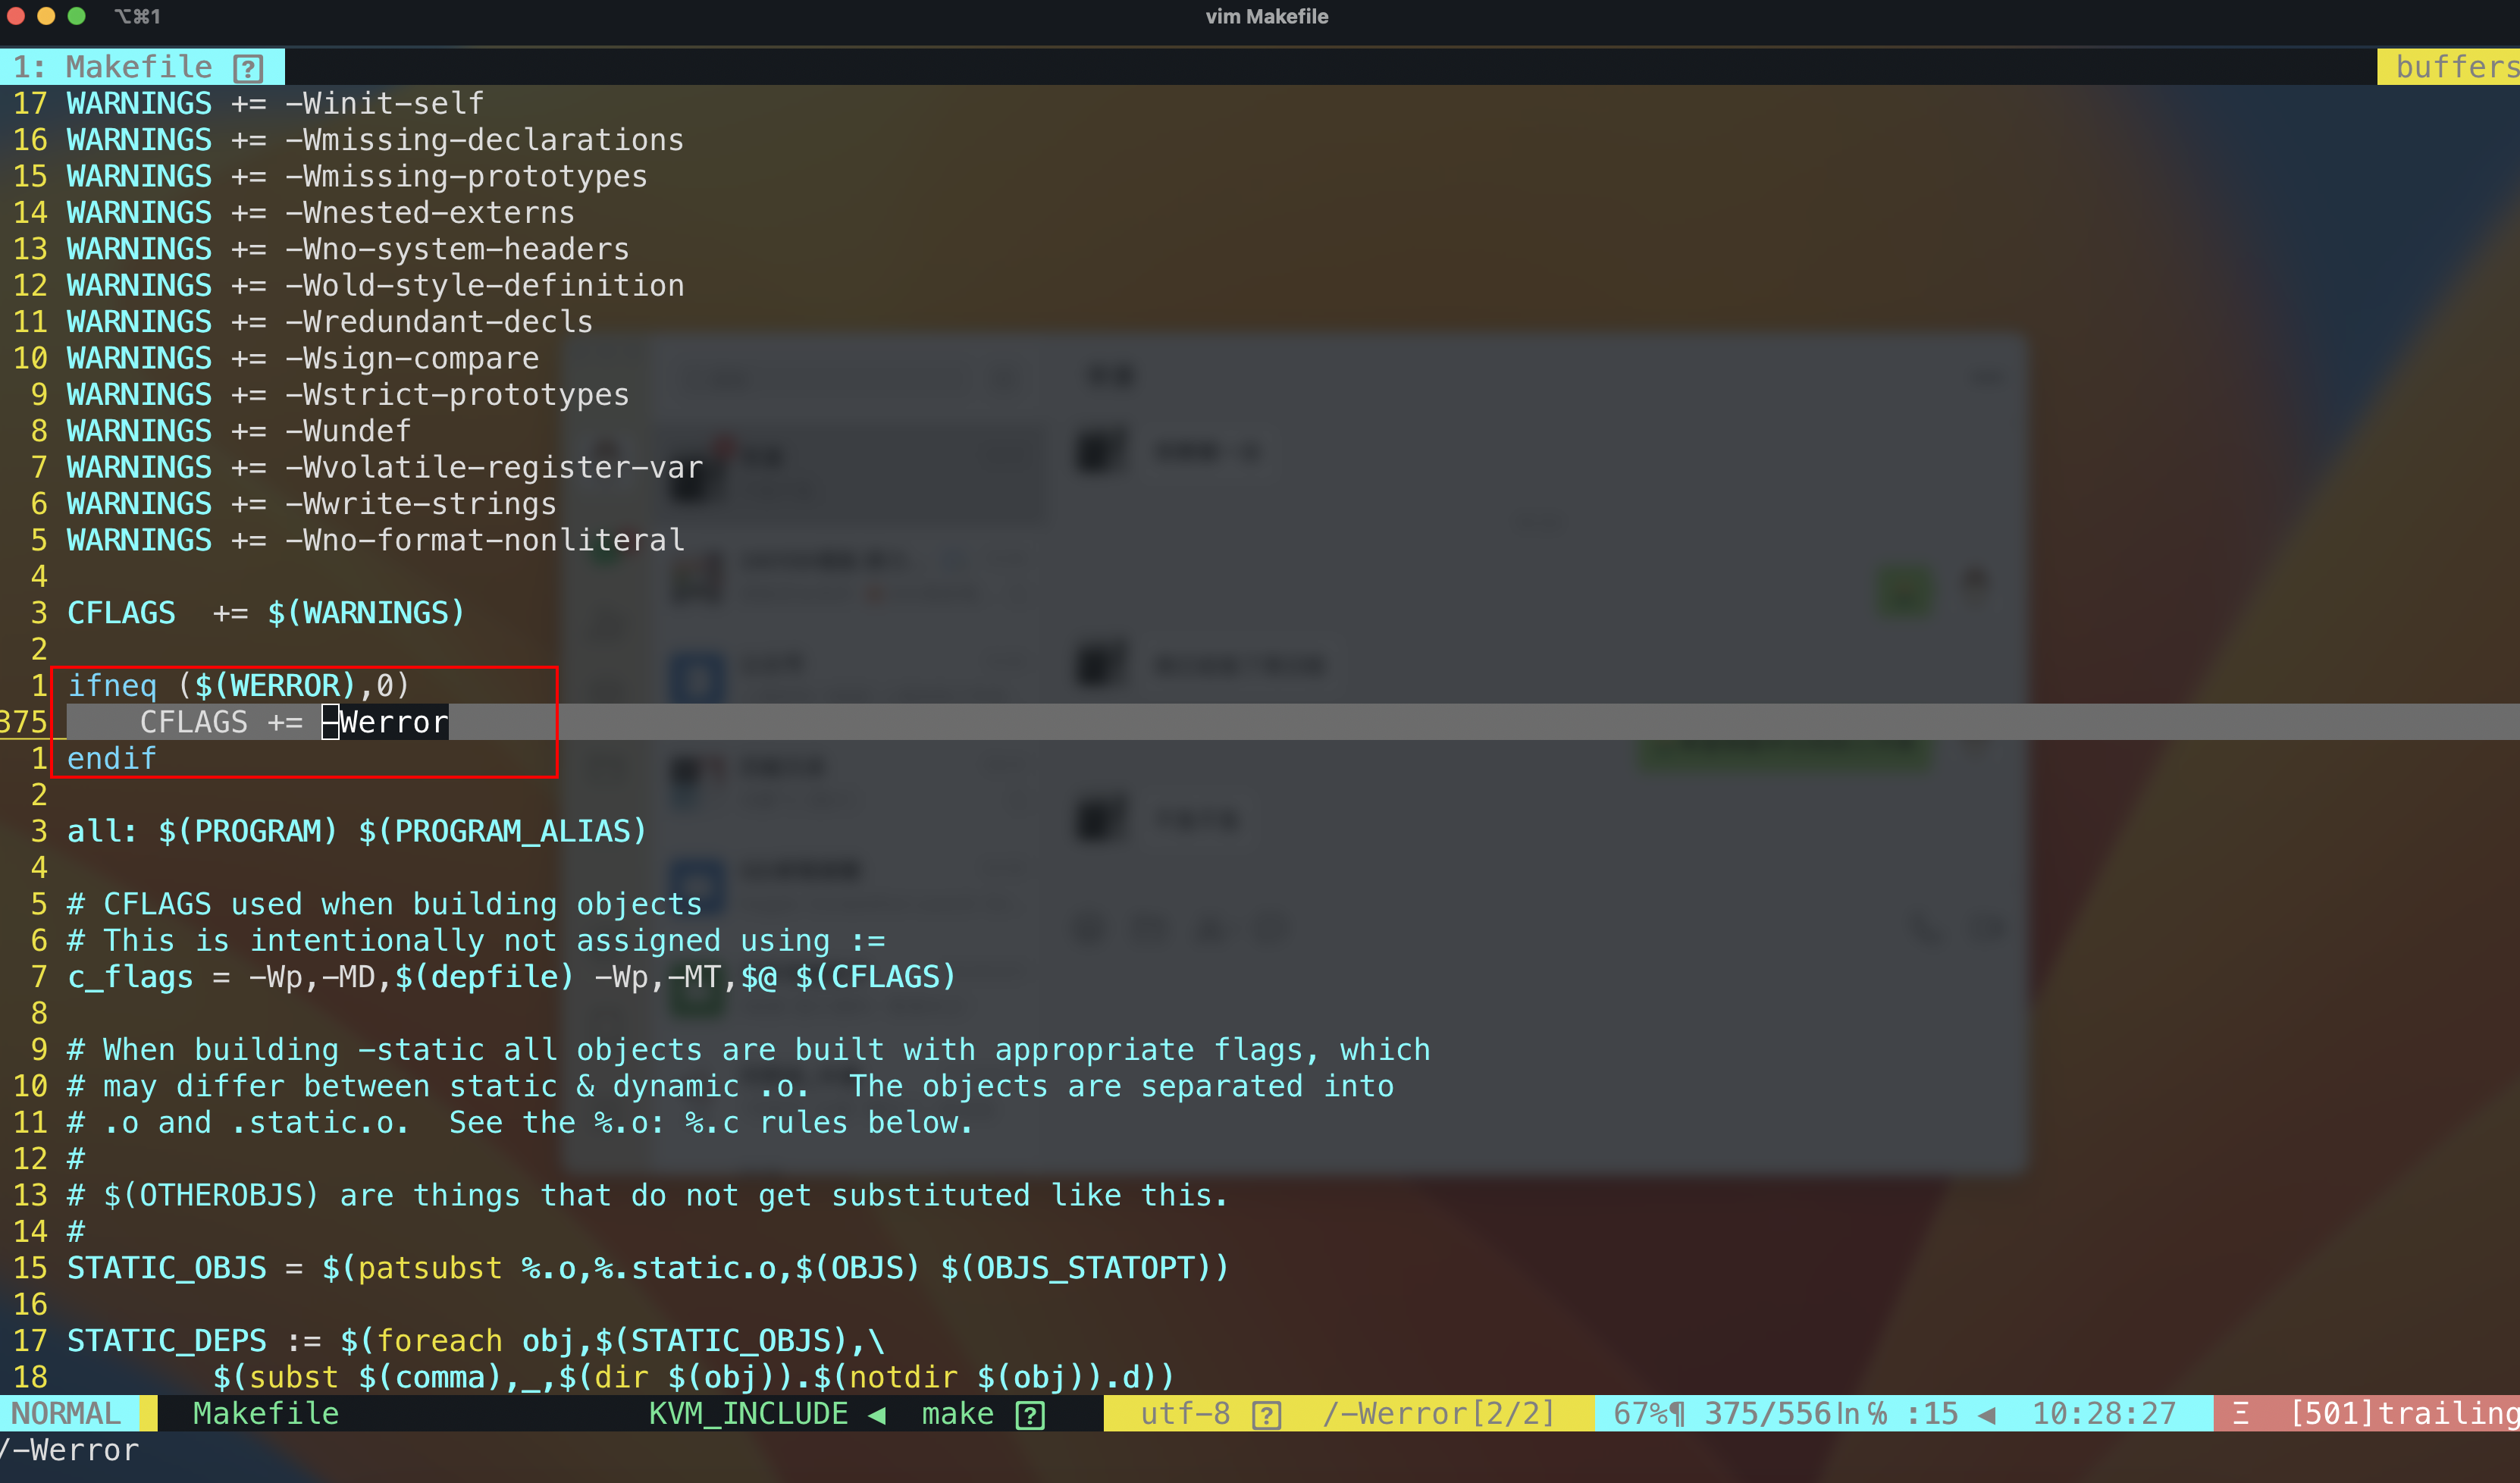Click the NORMAL mode indicator

coord(66,1413)
